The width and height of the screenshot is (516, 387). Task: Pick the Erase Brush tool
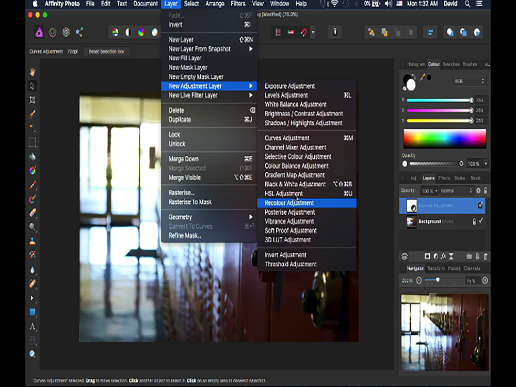tap(33, 213)
